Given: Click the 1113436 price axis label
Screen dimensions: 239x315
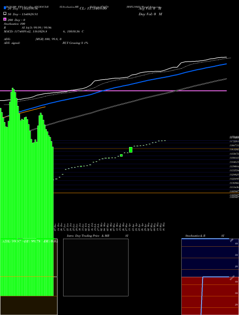Looking at the screenshot, I should click(x=234, y=187).
